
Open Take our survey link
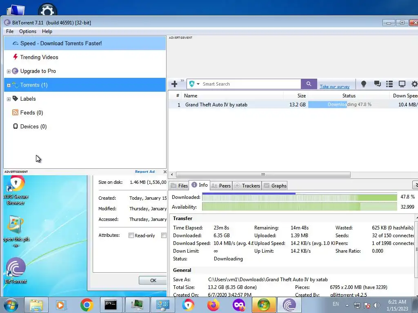(x=335, y=86)
